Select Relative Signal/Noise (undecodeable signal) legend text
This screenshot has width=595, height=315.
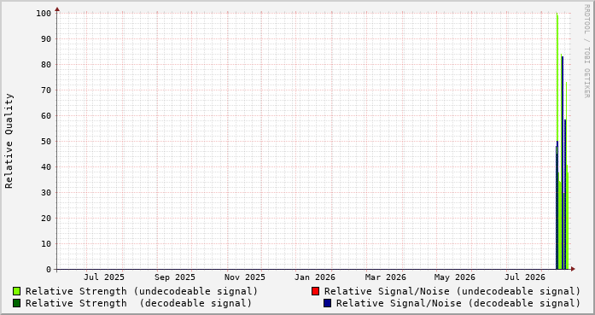452,291
